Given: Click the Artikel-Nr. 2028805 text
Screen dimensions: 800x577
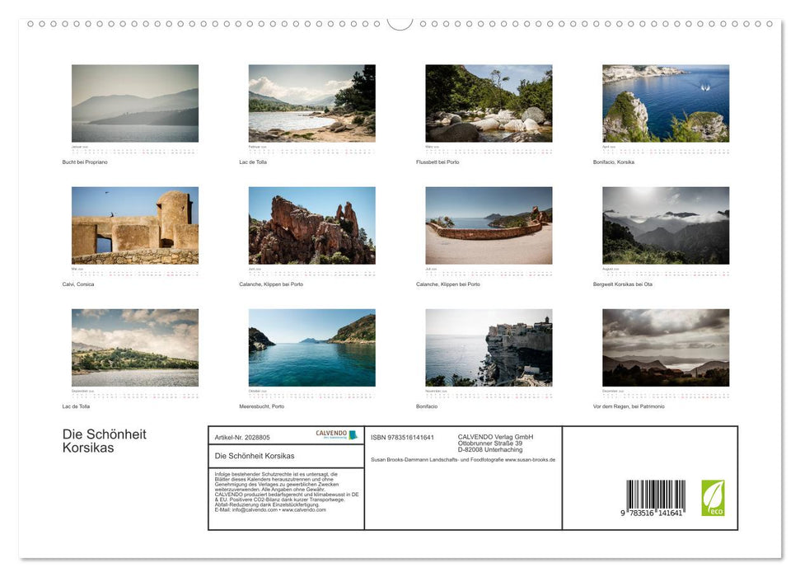Looking at the screenshot, I should 242,437.
